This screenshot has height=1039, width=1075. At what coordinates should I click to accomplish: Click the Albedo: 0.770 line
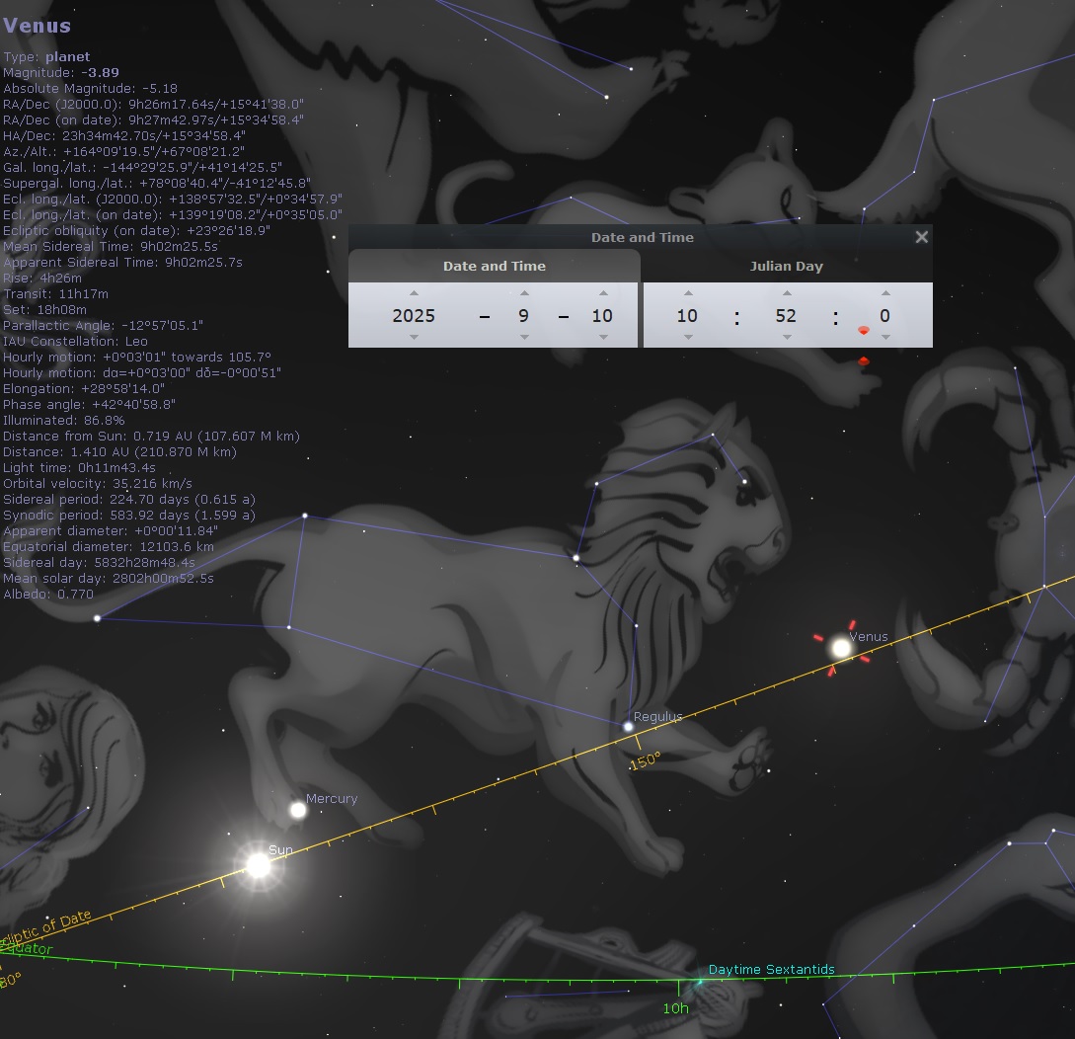pos(48,594)
